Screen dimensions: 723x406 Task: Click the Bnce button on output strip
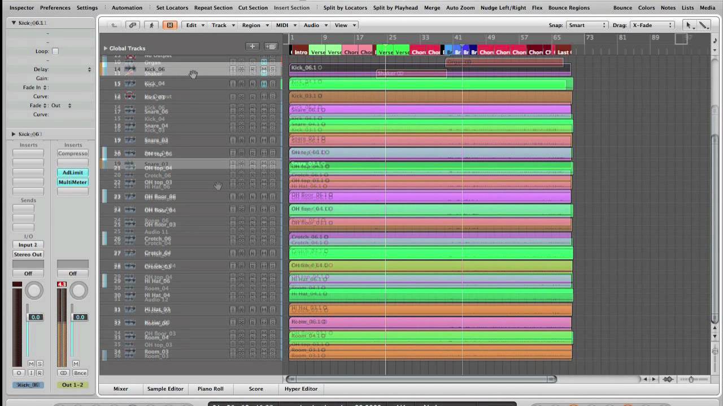[x=80, y=373]
